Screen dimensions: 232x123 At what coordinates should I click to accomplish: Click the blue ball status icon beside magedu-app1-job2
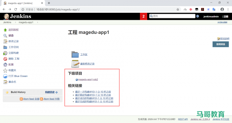coord(77,80)
